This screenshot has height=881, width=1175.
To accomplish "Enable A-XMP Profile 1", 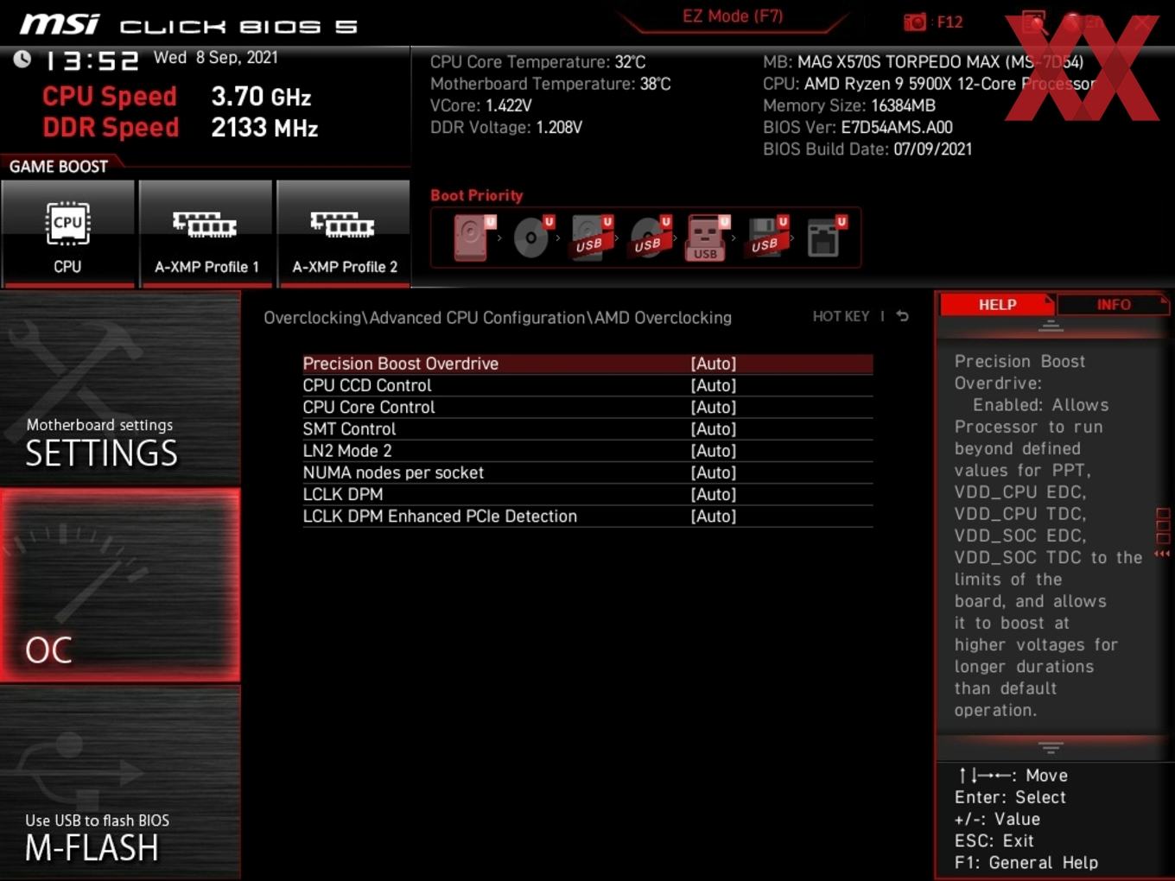I will click(x=206, y=233).
